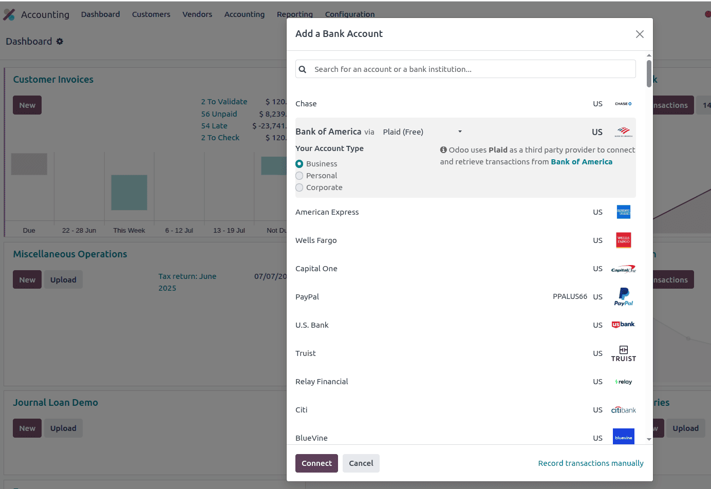The width and height of the screenshot is (711, 489).
Task: Click the Due bar in invoices chart
Action: (x=29, y=164)
